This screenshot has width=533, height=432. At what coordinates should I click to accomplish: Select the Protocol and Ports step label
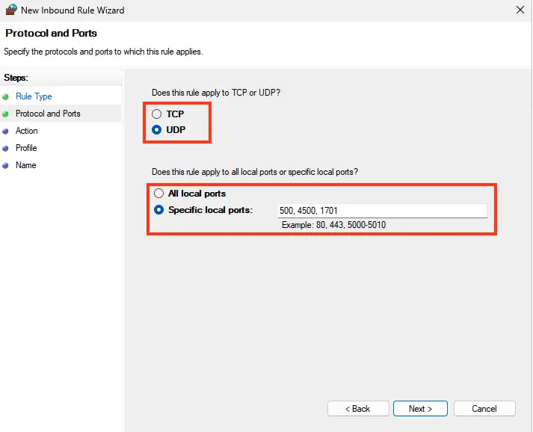pos(48,114)
